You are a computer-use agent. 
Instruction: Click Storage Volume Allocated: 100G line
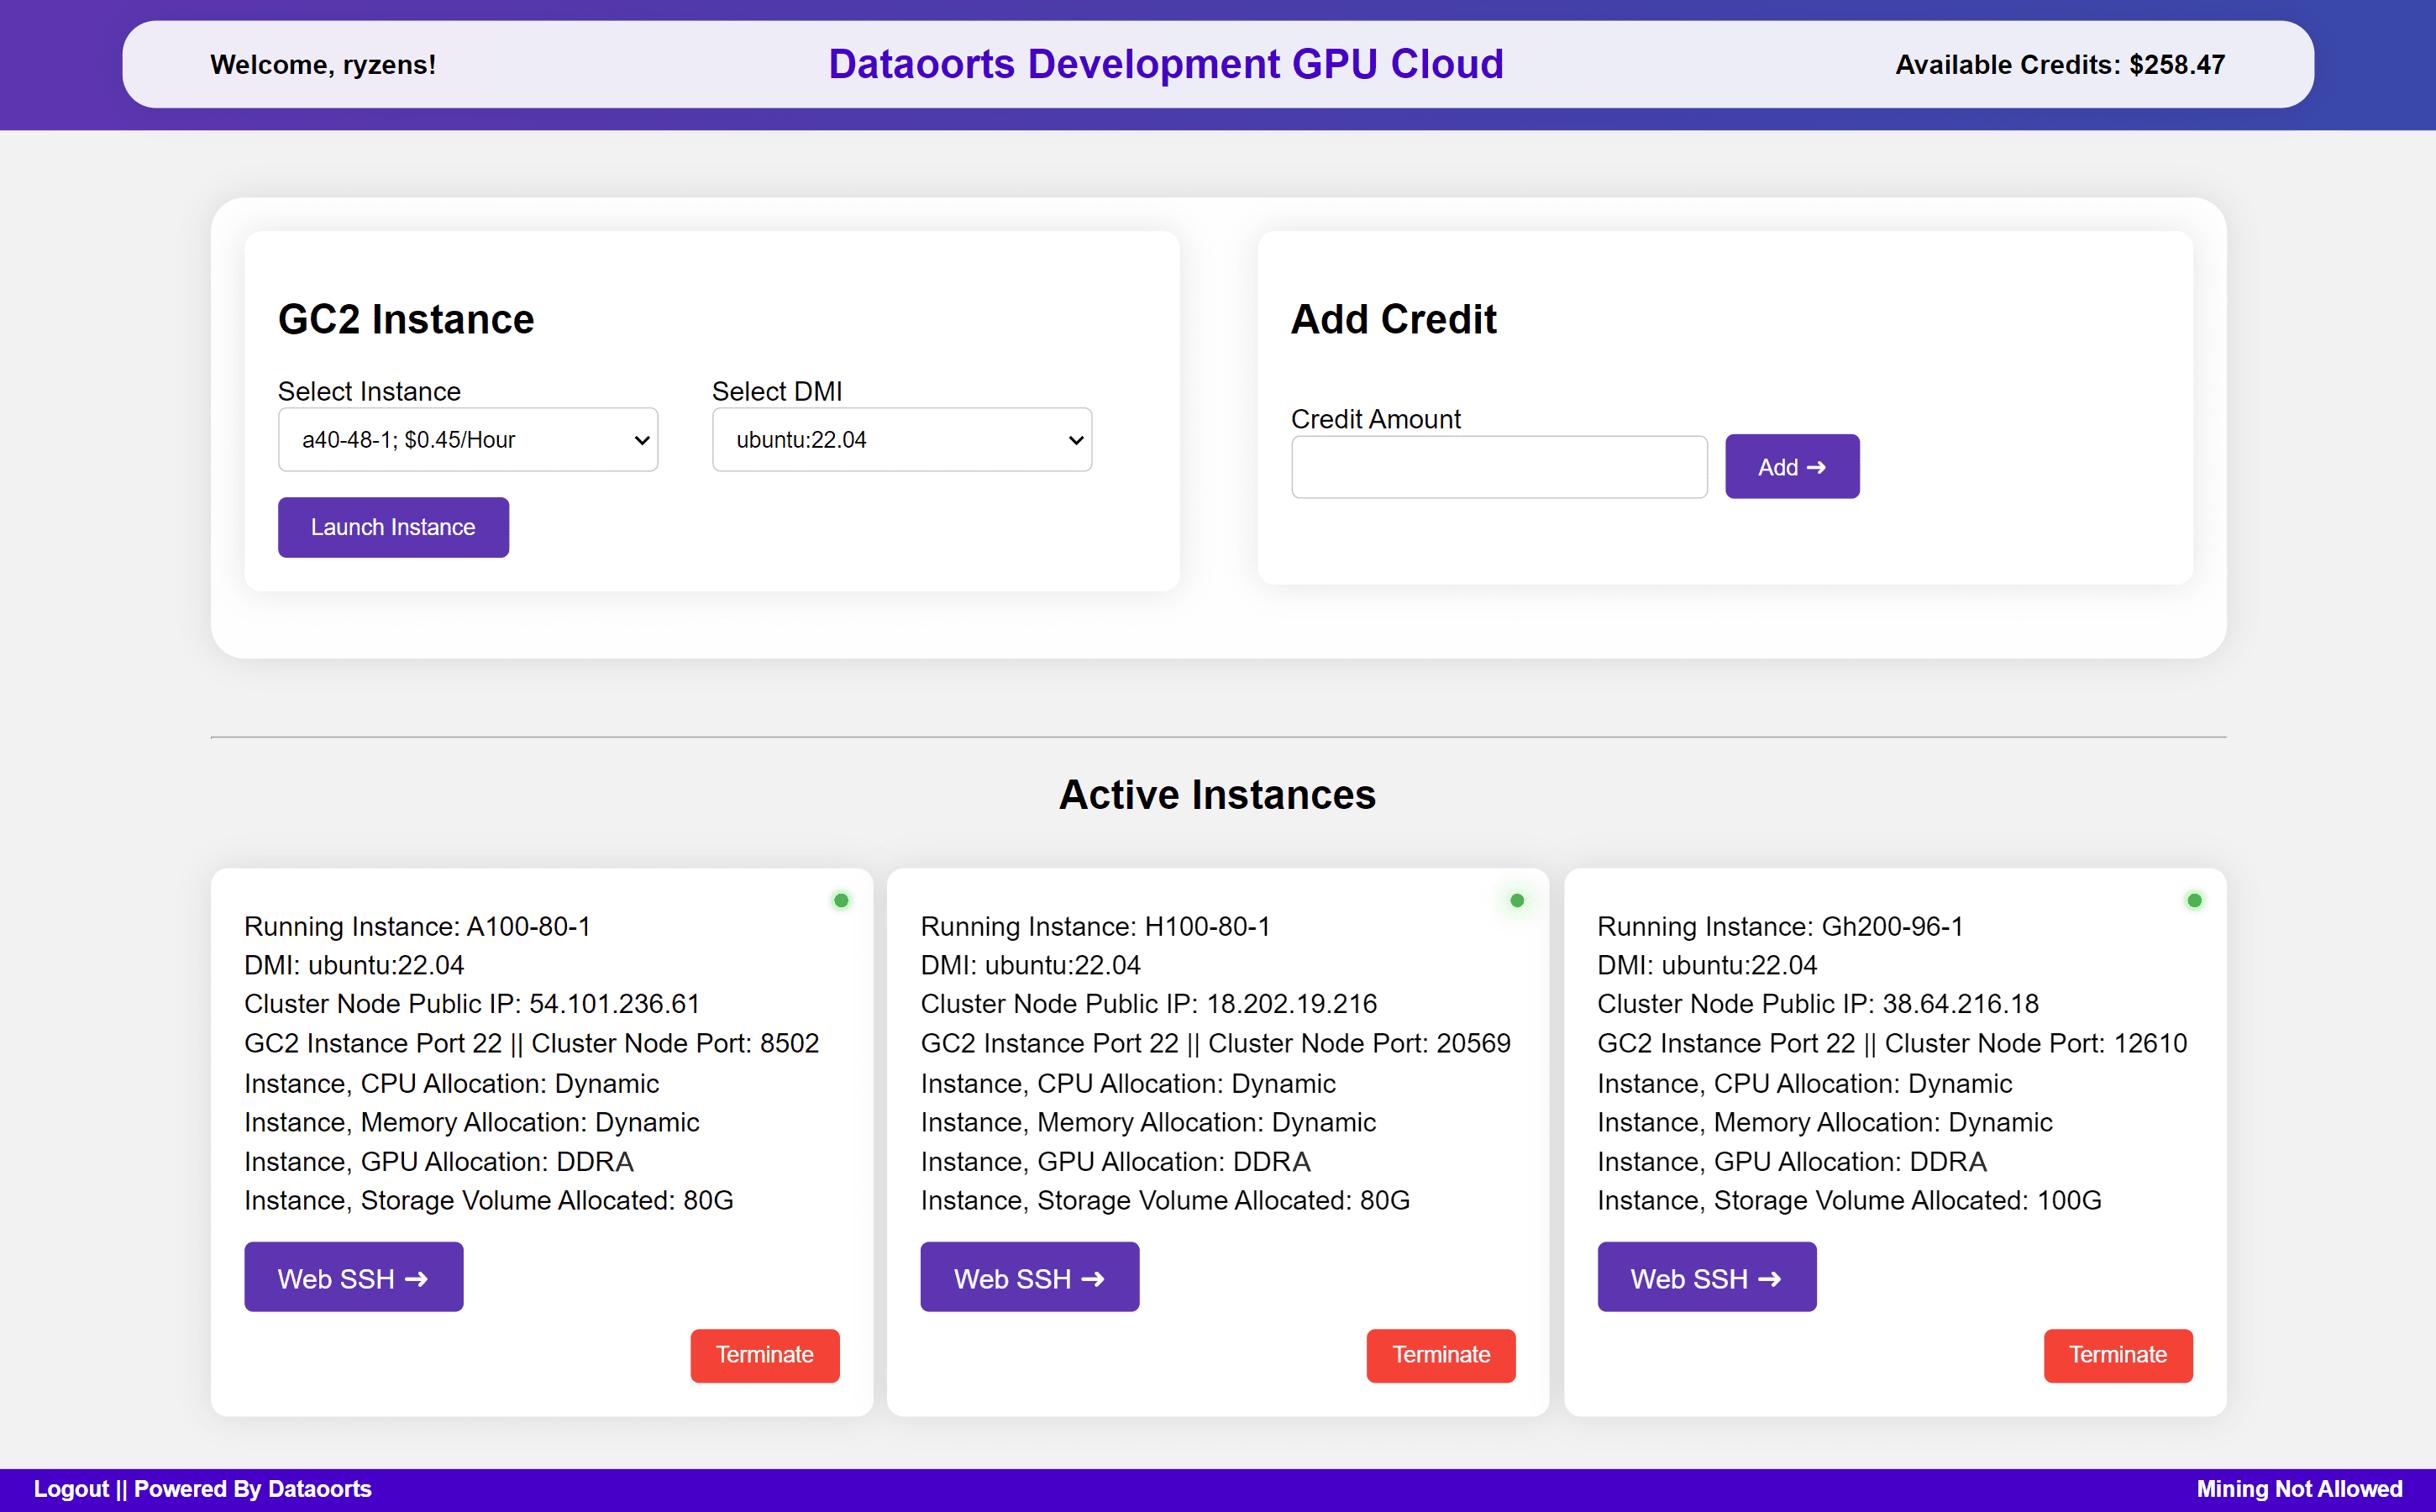[1849, 1200]
